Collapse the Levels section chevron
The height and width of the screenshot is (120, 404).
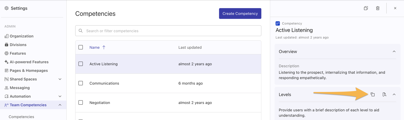(394, 95)
